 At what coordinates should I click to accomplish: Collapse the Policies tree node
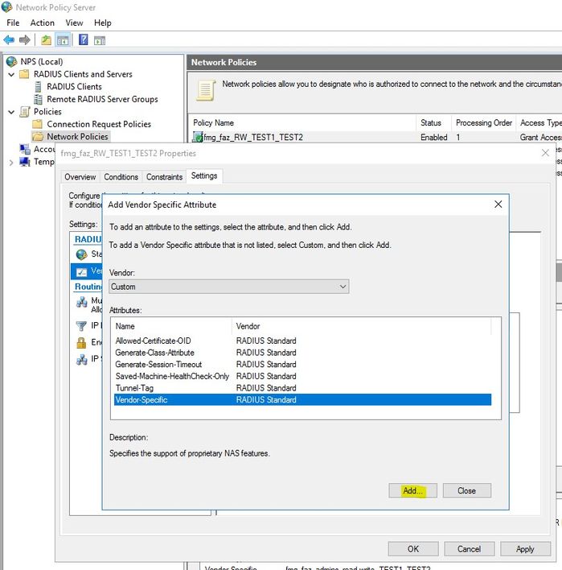coord(11,112)
